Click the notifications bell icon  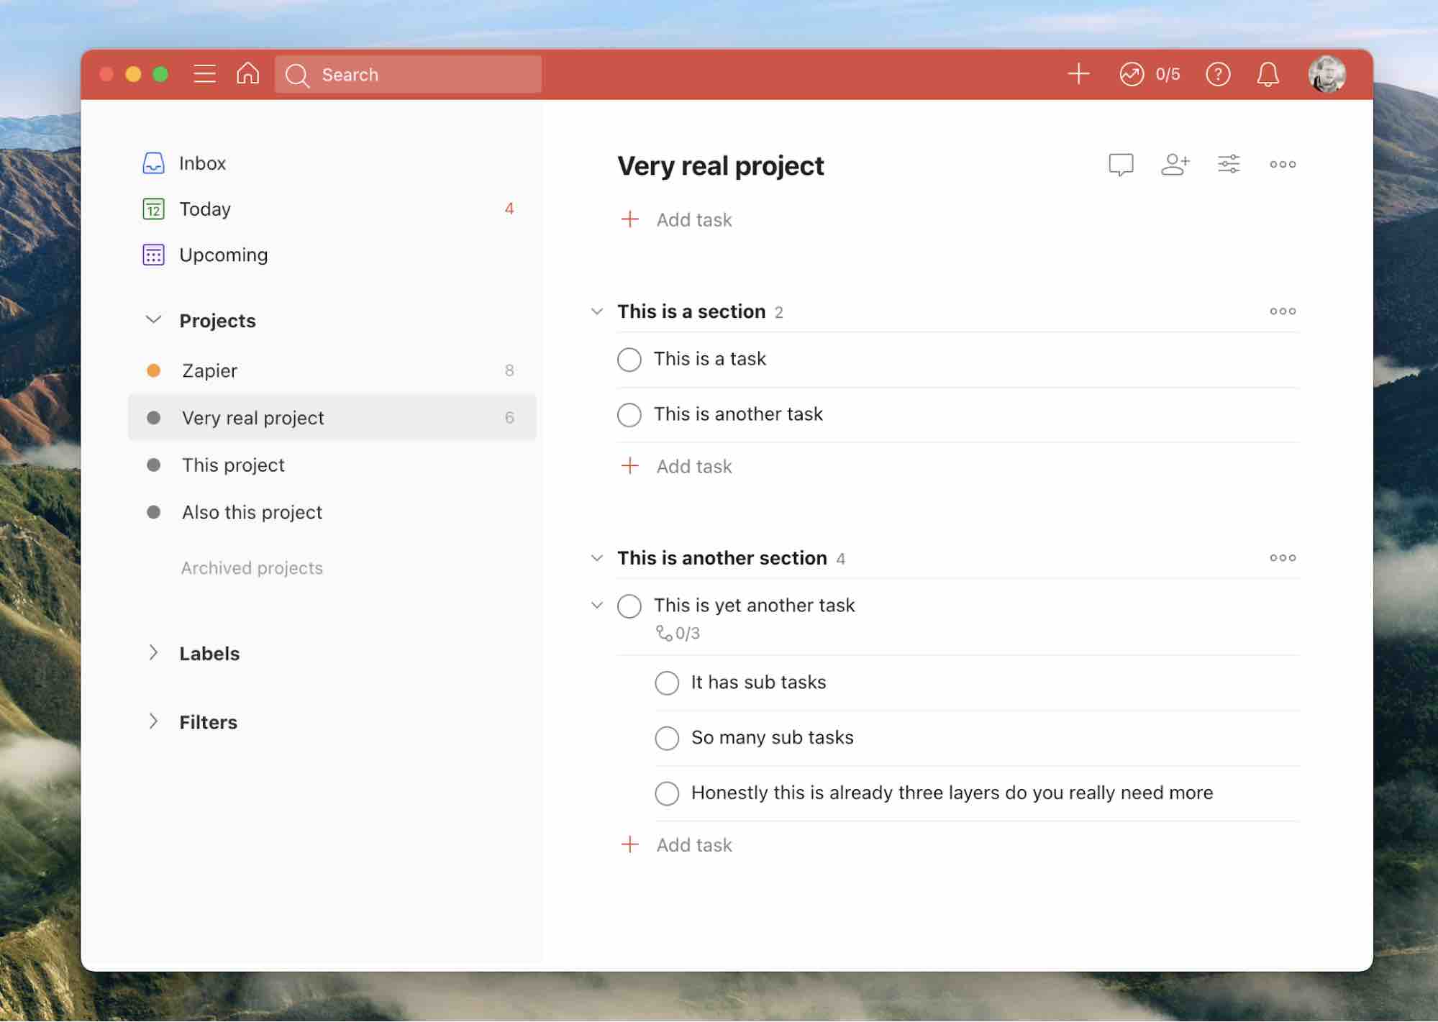(1269, 74)
